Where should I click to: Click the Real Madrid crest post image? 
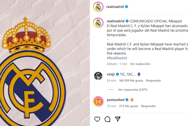45,63
